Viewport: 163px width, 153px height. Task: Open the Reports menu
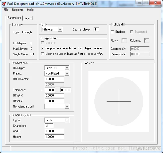click(18, 10)
